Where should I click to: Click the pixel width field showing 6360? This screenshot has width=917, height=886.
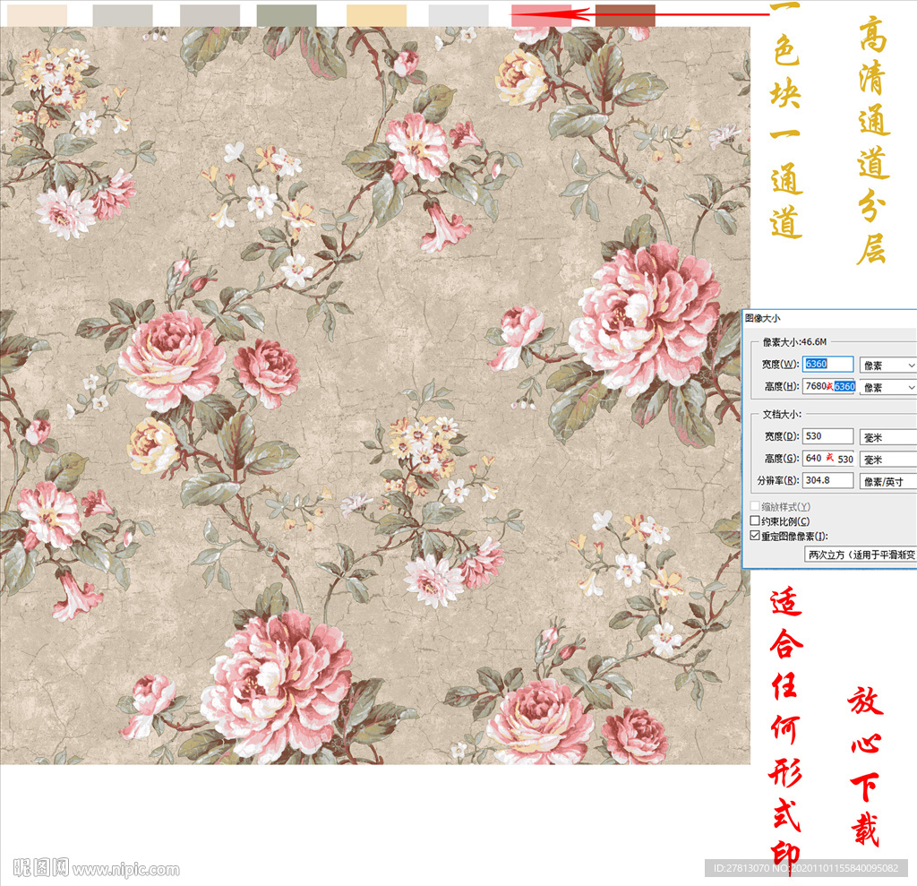tap(827, 365)
